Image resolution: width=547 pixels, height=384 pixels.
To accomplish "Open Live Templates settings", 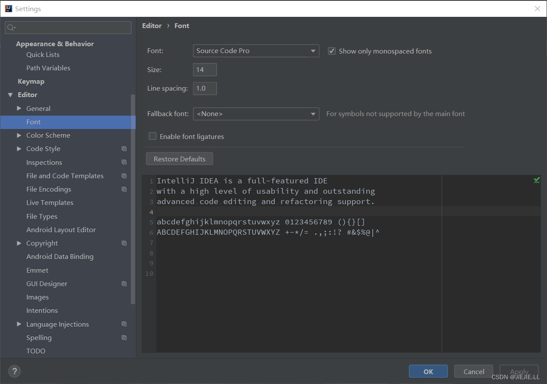I will coord(50,202).
